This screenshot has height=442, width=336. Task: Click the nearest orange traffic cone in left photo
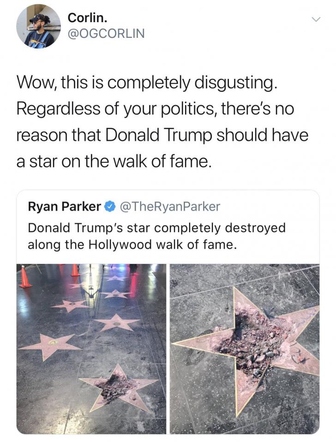point(25,277)
